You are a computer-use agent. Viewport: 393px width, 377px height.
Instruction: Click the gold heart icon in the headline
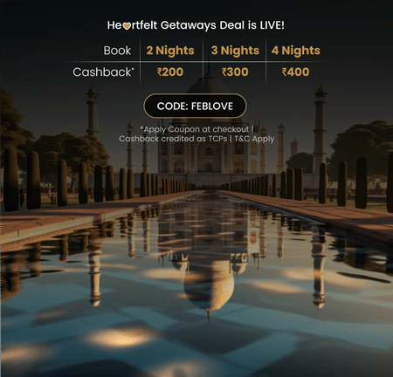pyautogui.click(x=127, y=26)
